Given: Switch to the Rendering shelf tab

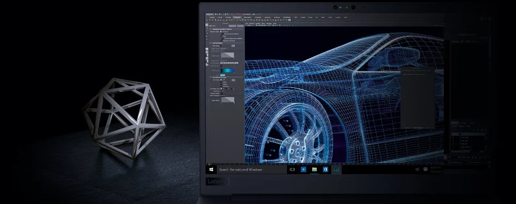Looking at the screenshot, I should point(277,17).
